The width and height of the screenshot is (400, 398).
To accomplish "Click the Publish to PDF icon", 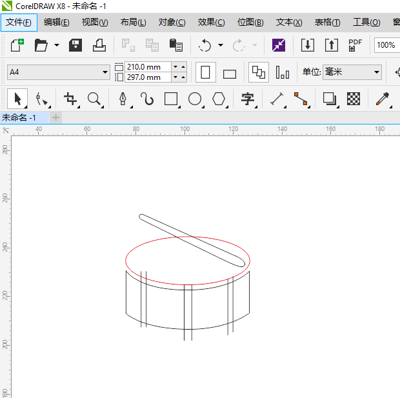I will click(x=355, y=45).
